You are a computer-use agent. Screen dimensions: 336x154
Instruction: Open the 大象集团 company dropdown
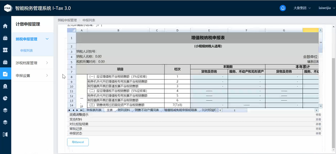tap(302, 8)
